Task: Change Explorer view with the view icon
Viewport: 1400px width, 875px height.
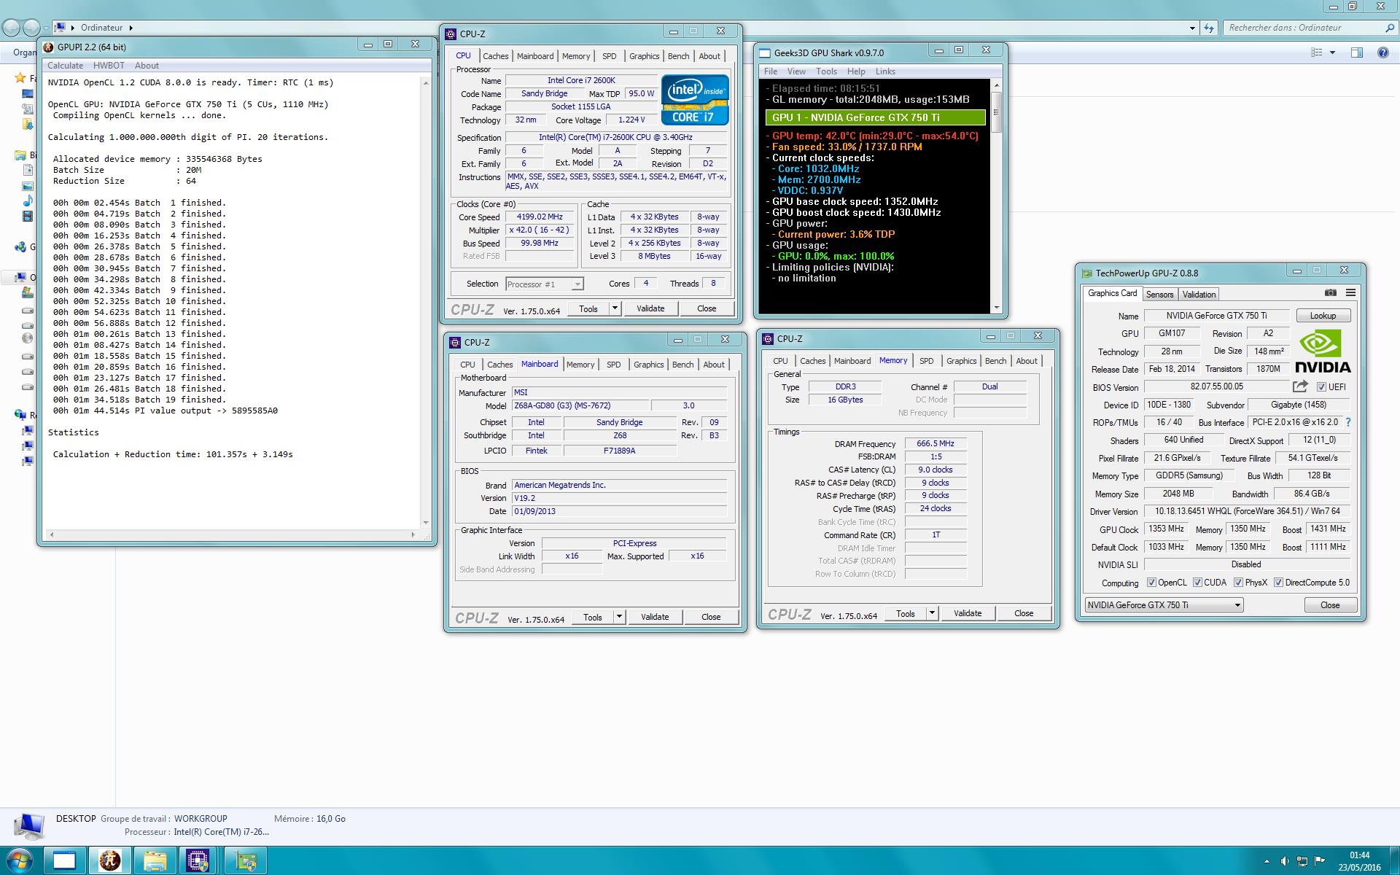Action: pos(1317,52)
